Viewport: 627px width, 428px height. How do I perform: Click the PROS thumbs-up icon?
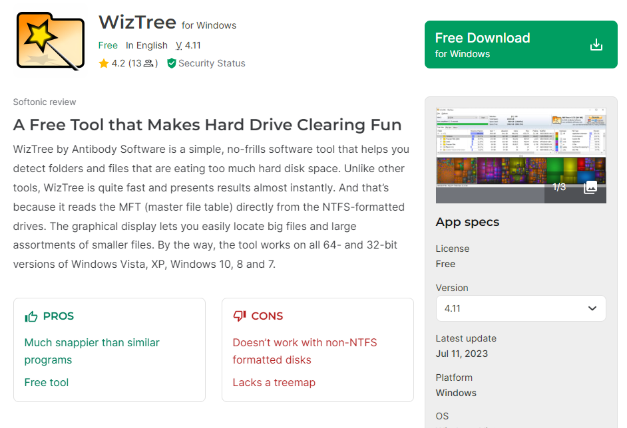[x=31, y=316]
